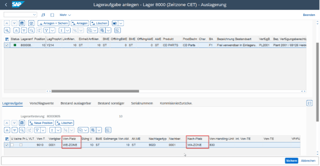This screenshot has height=166, width=320.
Task: Click the Sichern button at the bottom
Action: [x=291, y=161]
